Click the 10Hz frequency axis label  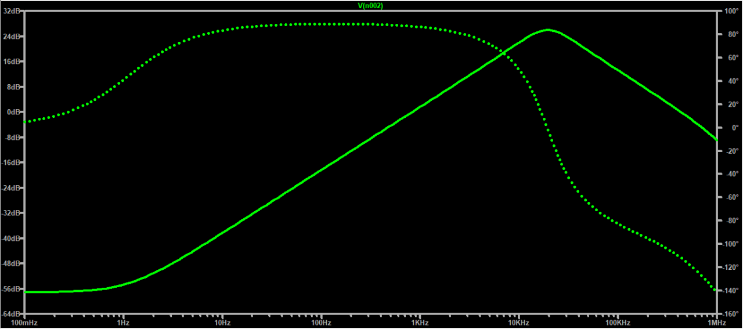(x=222, y=322)
